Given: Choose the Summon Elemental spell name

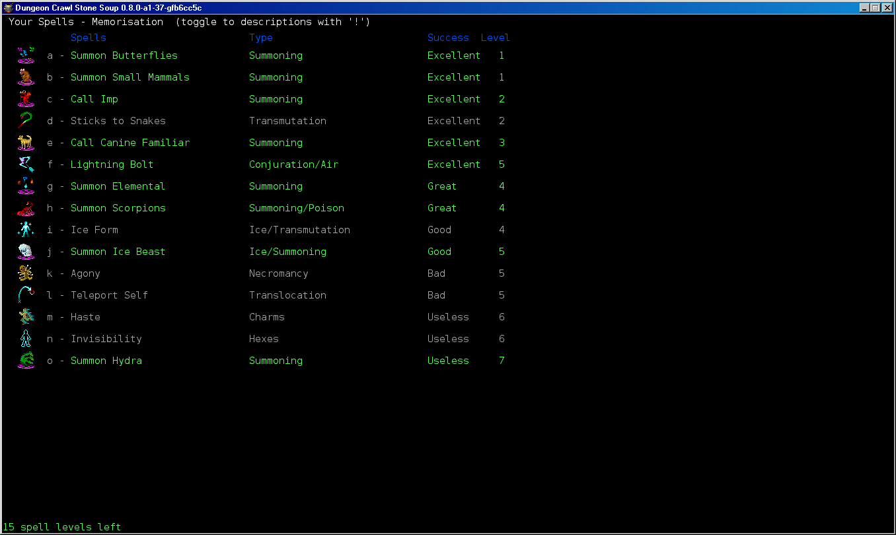Looking at the screenshot, I should [x=118, y=186].
